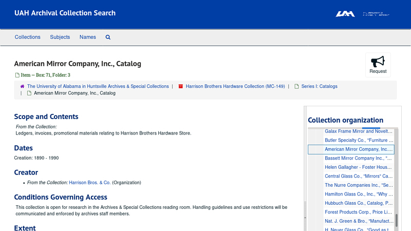
Task: Click the Dates heading
Action: 23,148
